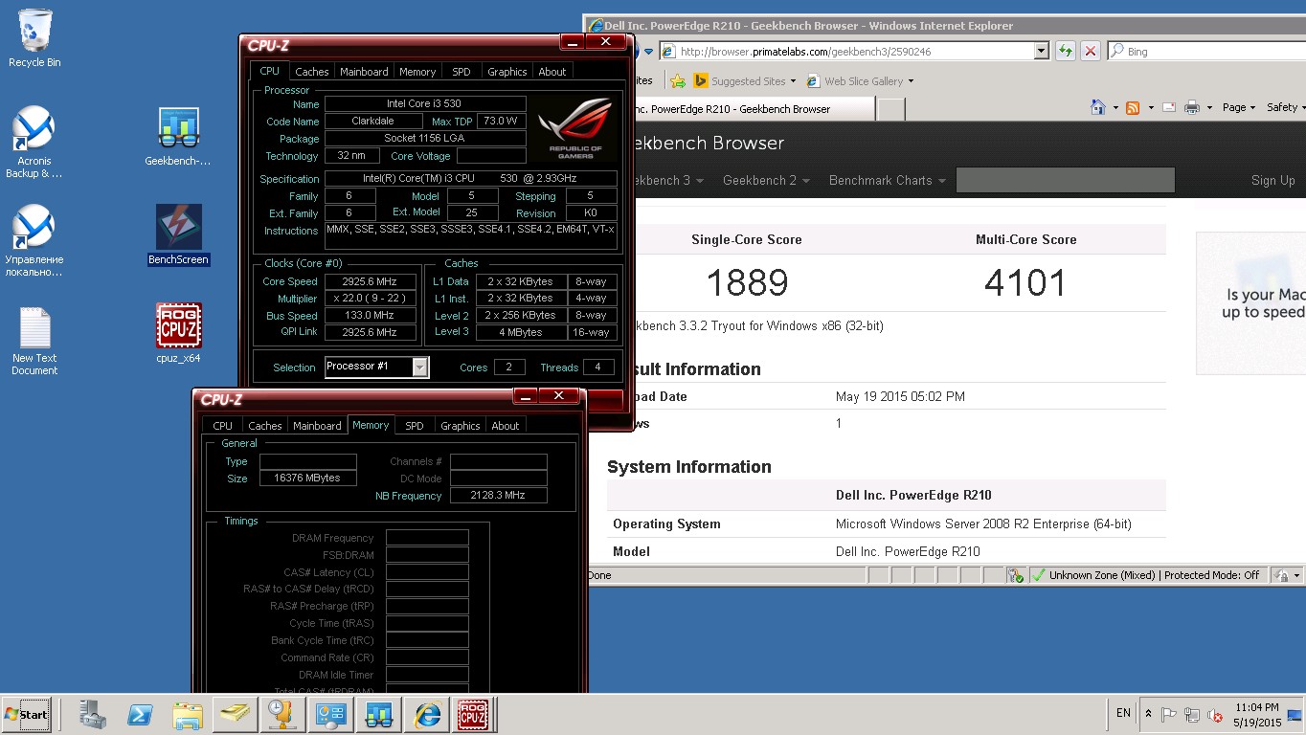Open the Memory tab in the upper CPU-Z window
Screen dimensions: 1306x735
[x=417, y=72]
